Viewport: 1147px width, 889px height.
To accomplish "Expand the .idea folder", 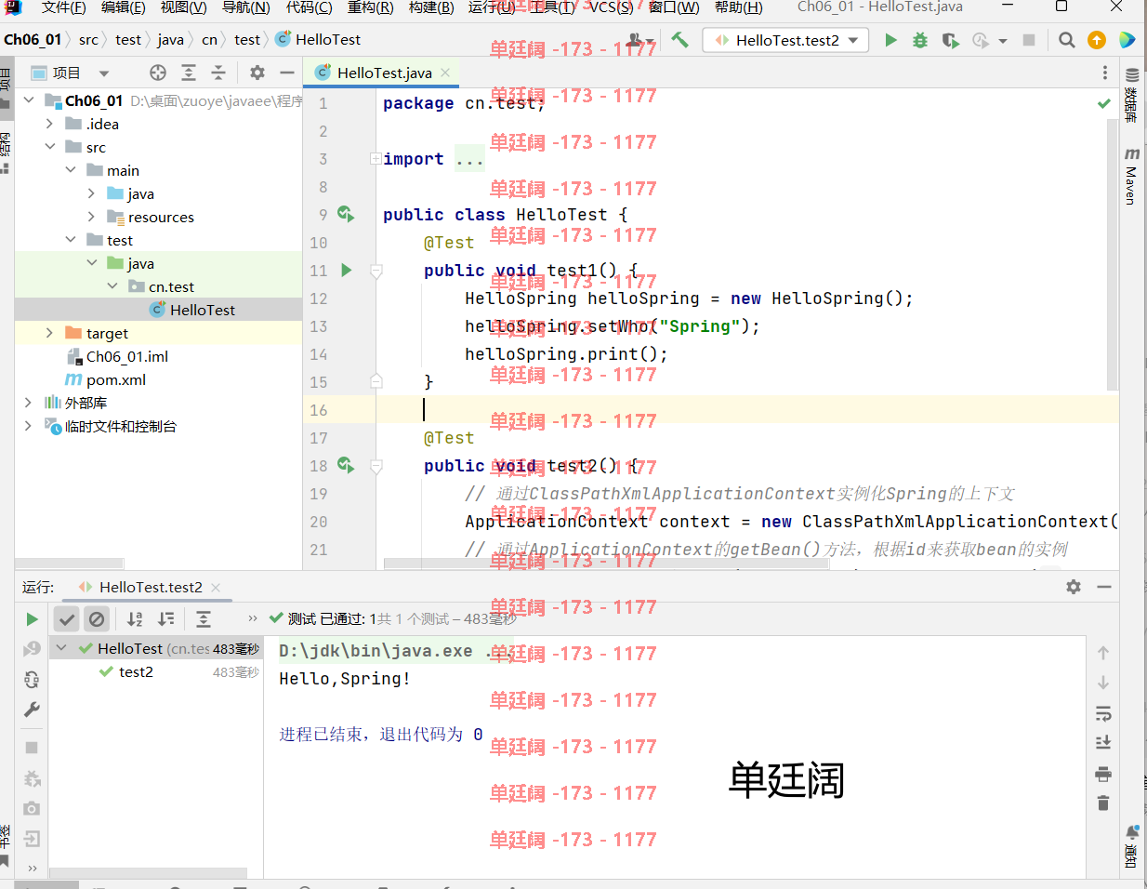I will click(x=49, y=124).
